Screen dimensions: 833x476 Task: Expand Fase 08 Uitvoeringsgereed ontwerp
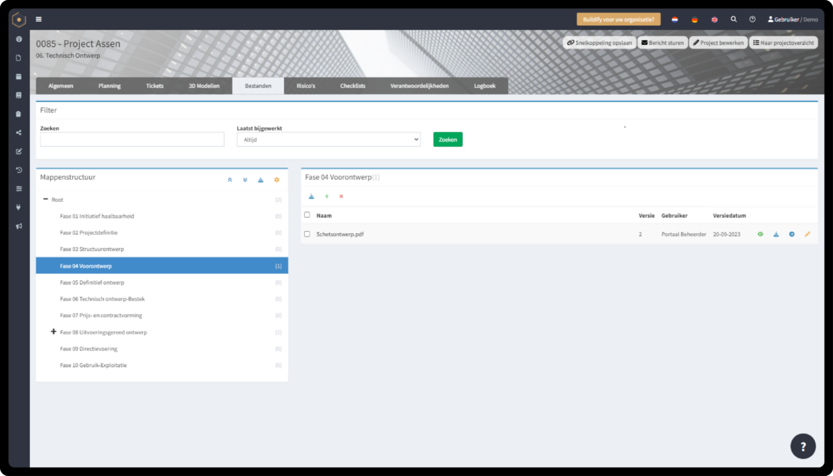[x=53, y=332]
